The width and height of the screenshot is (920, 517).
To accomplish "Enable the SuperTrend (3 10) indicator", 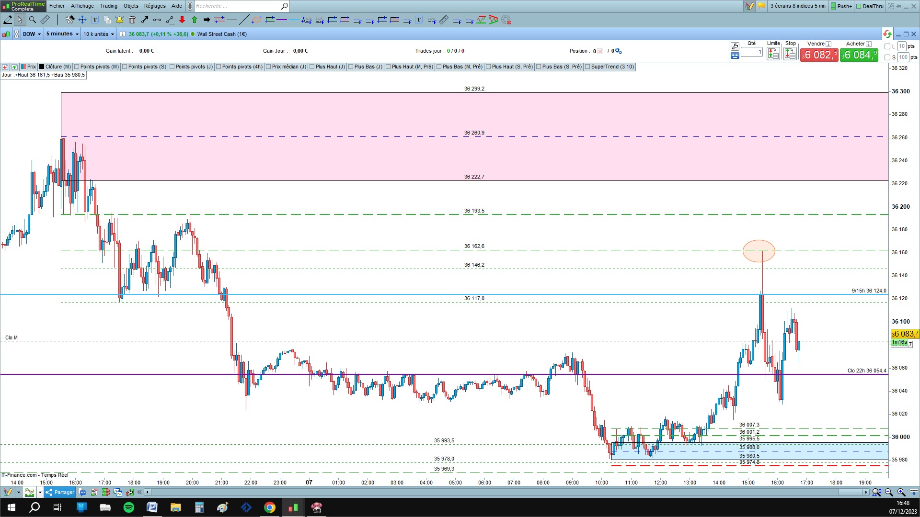I will pyautogui.click(x=587, y=67).
